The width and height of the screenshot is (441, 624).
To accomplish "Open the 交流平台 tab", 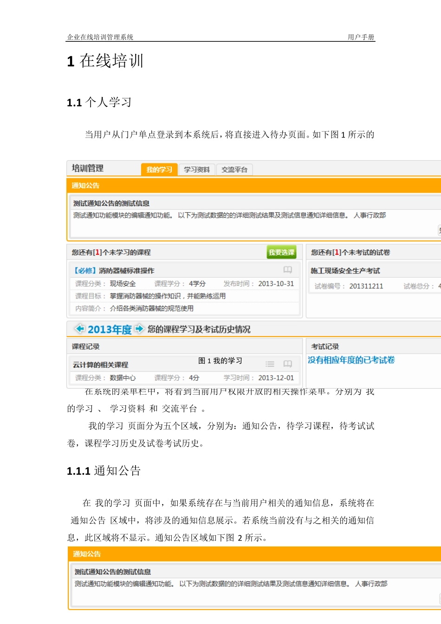I will [x=234, y=169].
